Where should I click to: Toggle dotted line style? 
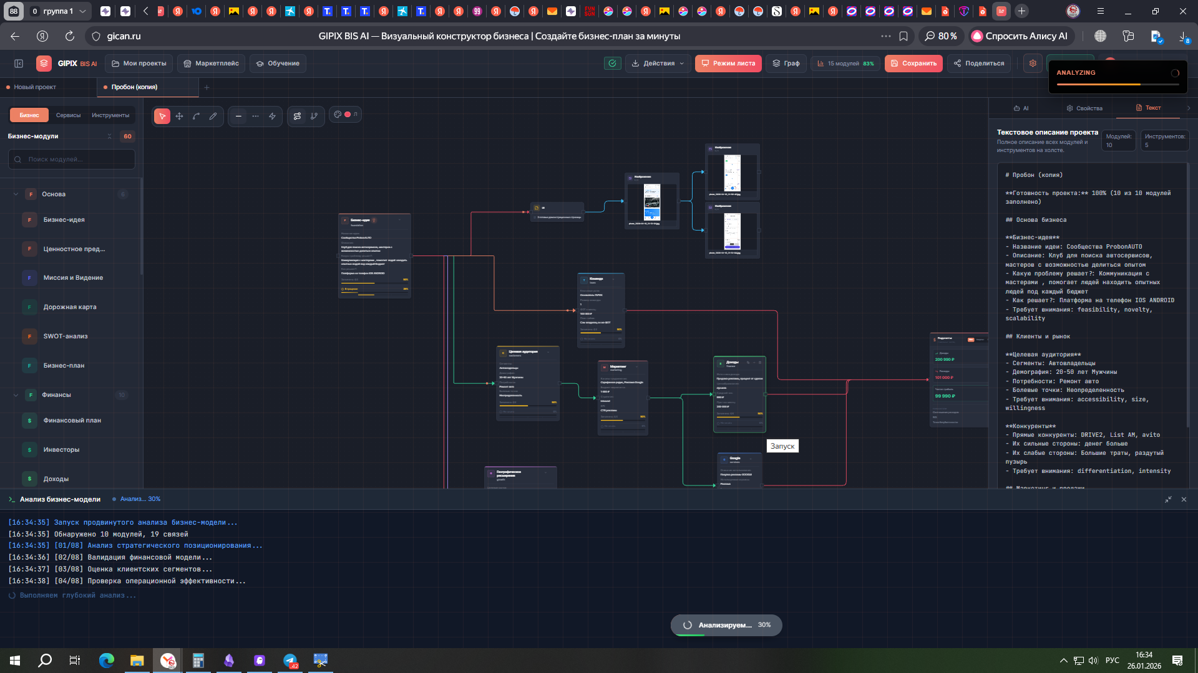(x=255, y=116)
